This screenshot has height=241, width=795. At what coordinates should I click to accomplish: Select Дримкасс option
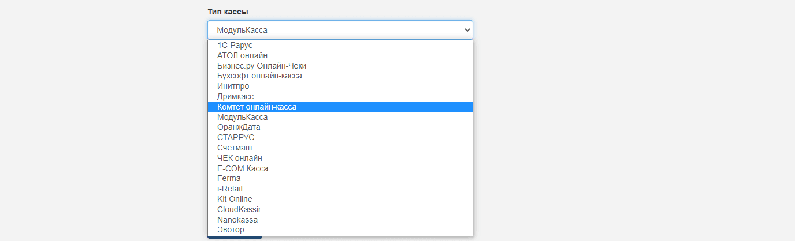(x=235, y=96)
